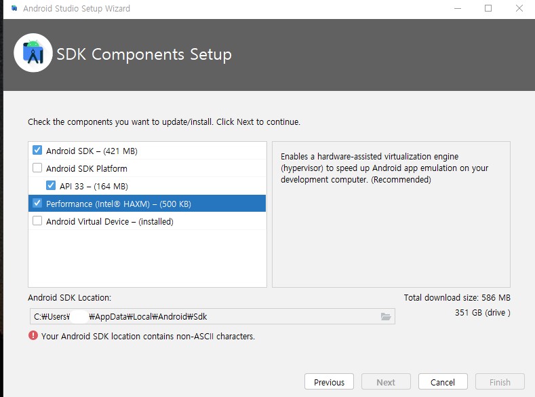Screen dimensions: 535x397
Task: Click the Android Studio logo in header
Action: tap(33, 52)
